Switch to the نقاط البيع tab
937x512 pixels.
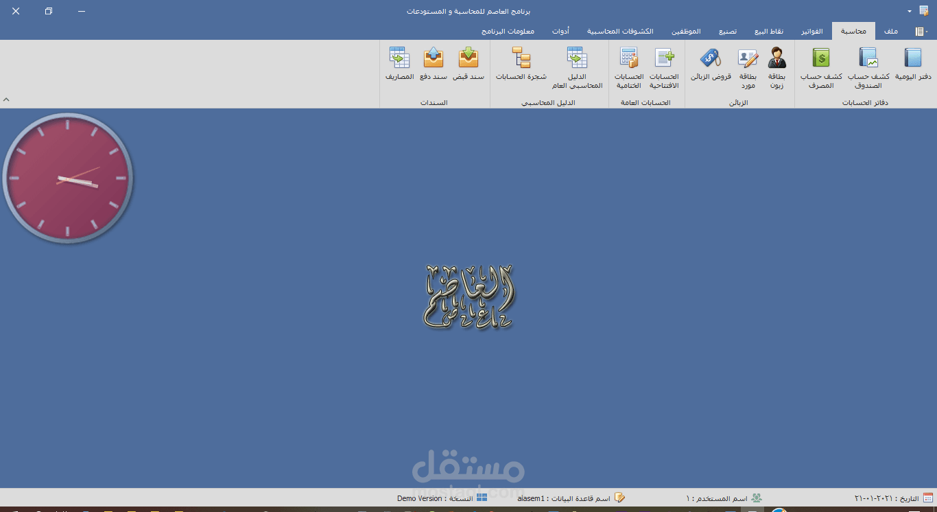point(769,32)
